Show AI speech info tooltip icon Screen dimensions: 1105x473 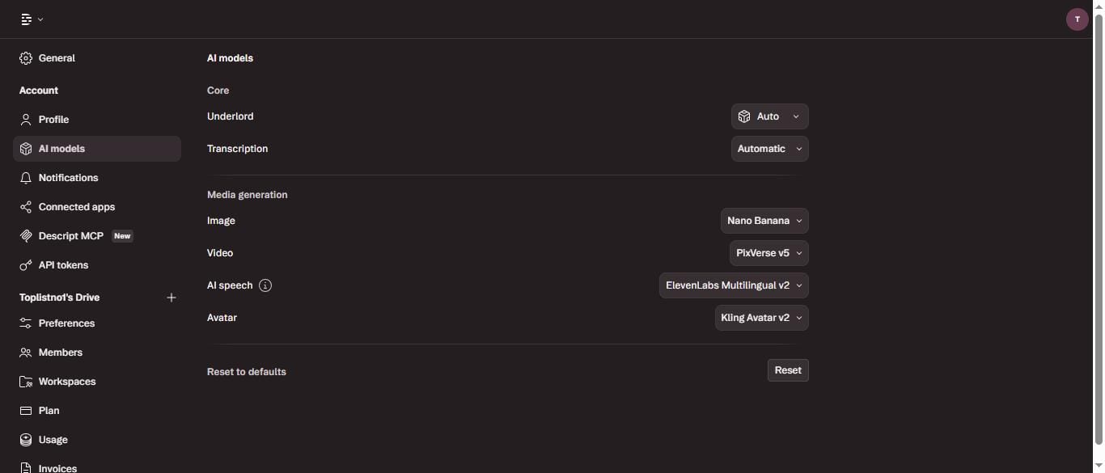(265, 285)
